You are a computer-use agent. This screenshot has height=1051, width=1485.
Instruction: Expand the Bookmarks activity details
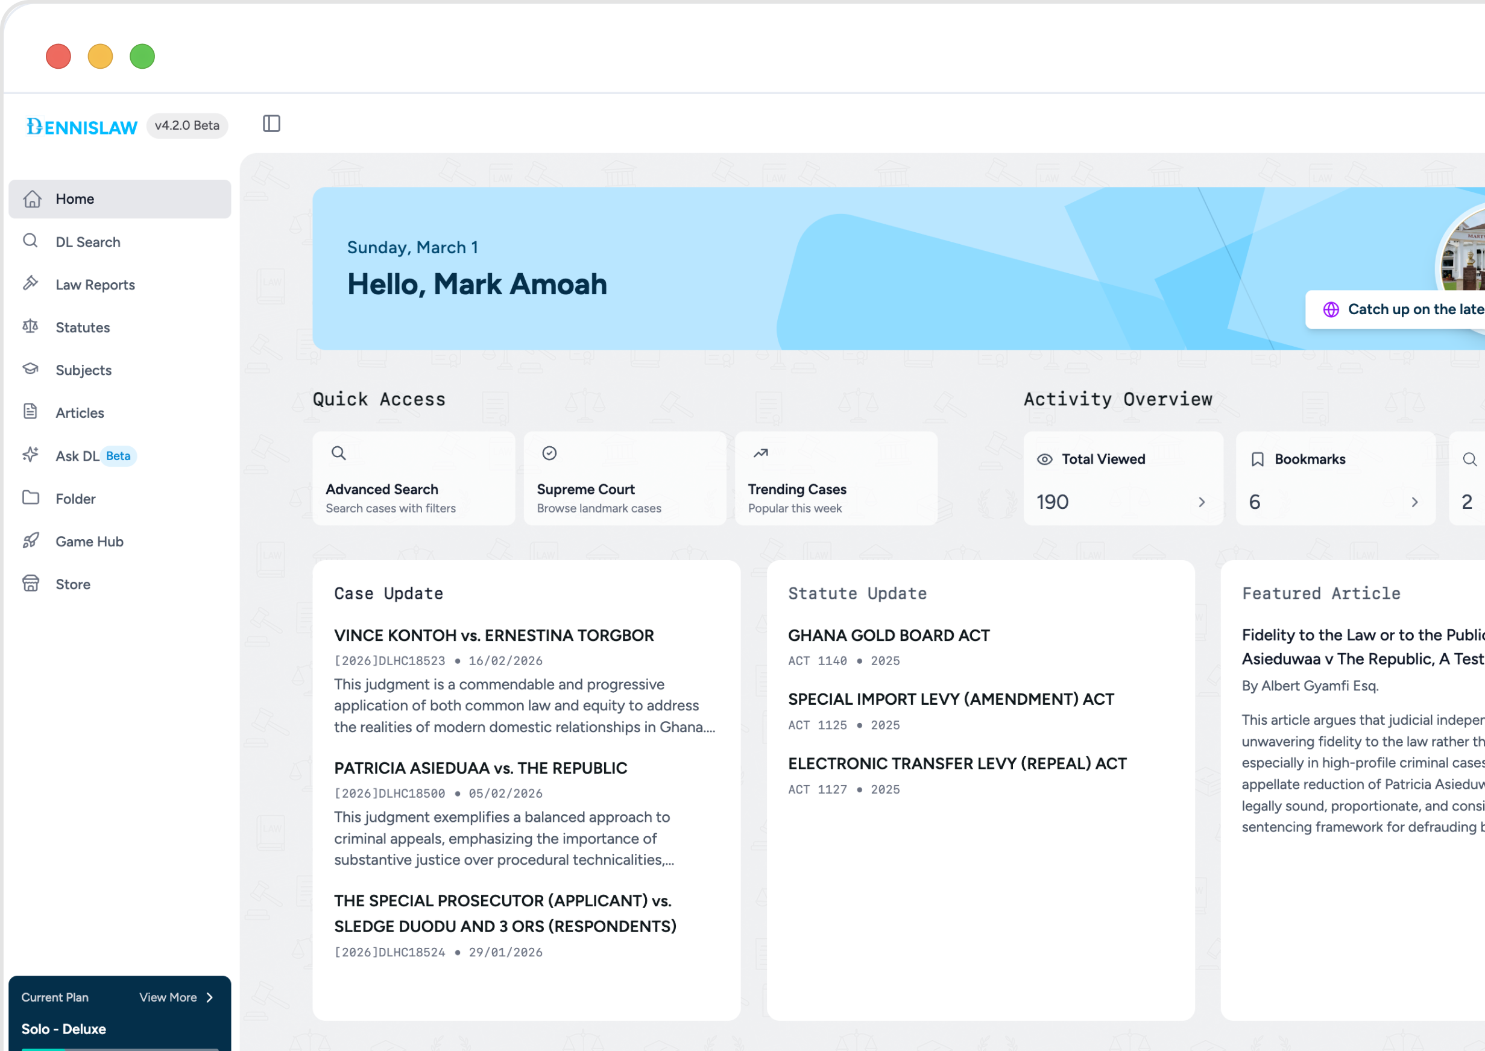click(1414, 502)
